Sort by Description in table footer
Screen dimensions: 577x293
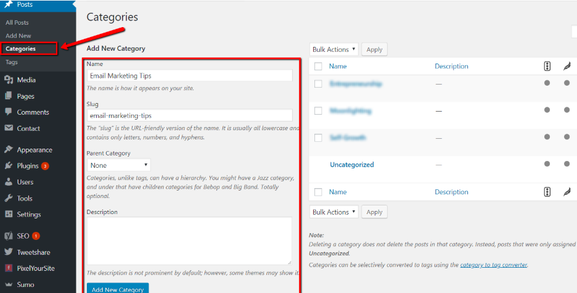tap(451, 192)
